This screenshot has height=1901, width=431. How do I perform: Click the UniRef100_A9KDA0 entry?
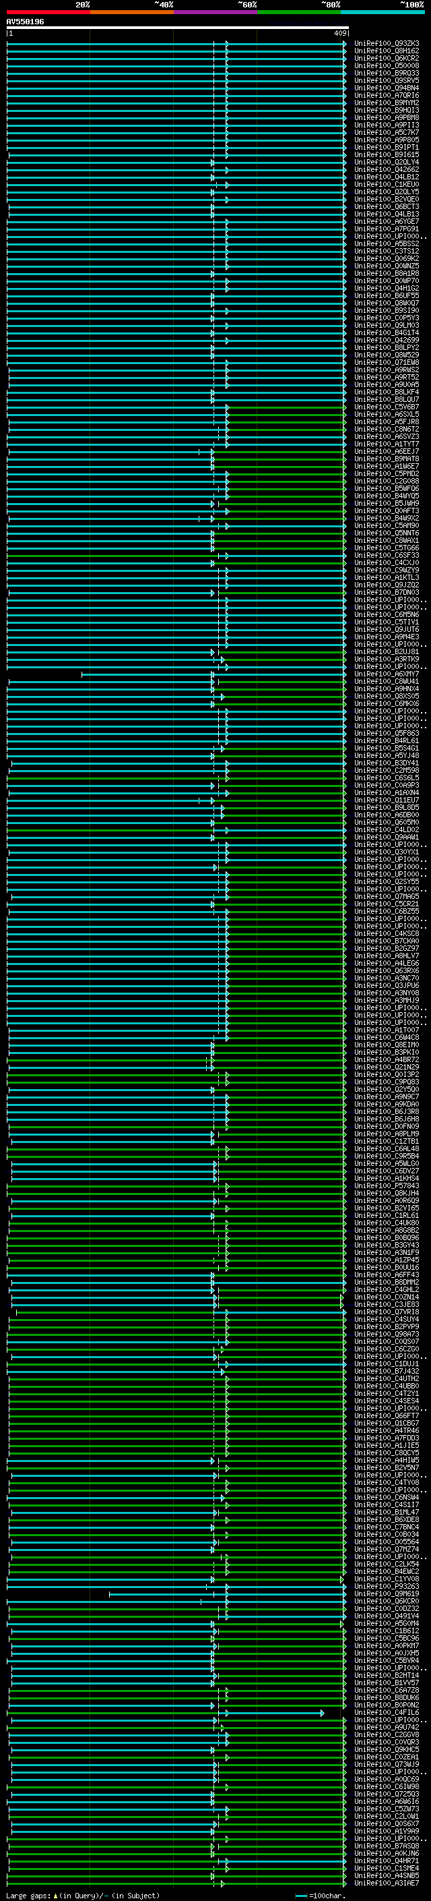[x=387, y=1104]
